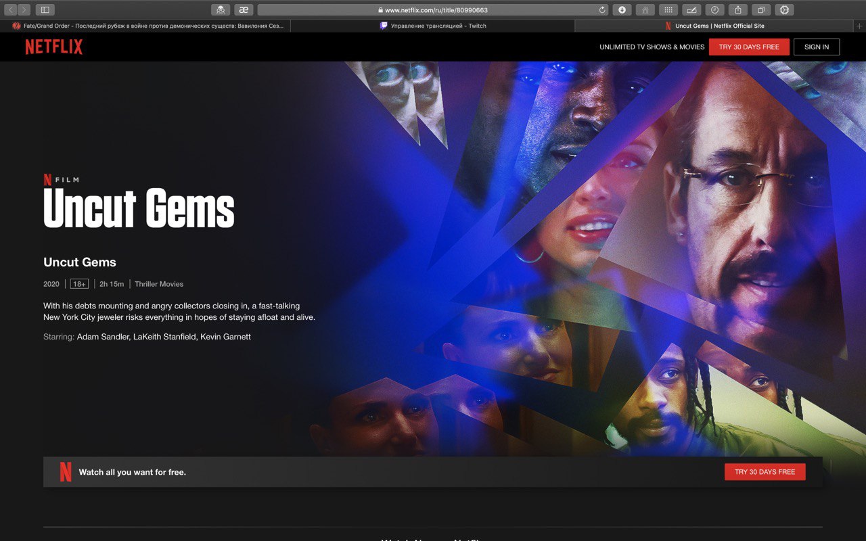Click the ghost-face extension icon in the toolbar
Viewport: 866px width, 541px height.
(221, 9)
